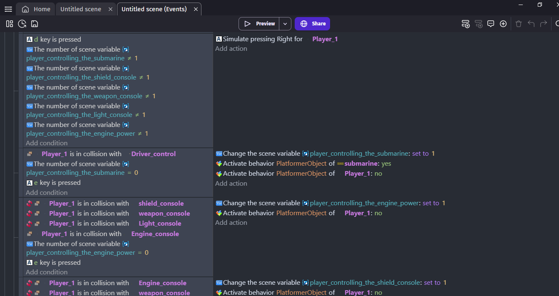Open the version history icon
The height and width of the screenshot is (296, 559).
tap(22, 24)
